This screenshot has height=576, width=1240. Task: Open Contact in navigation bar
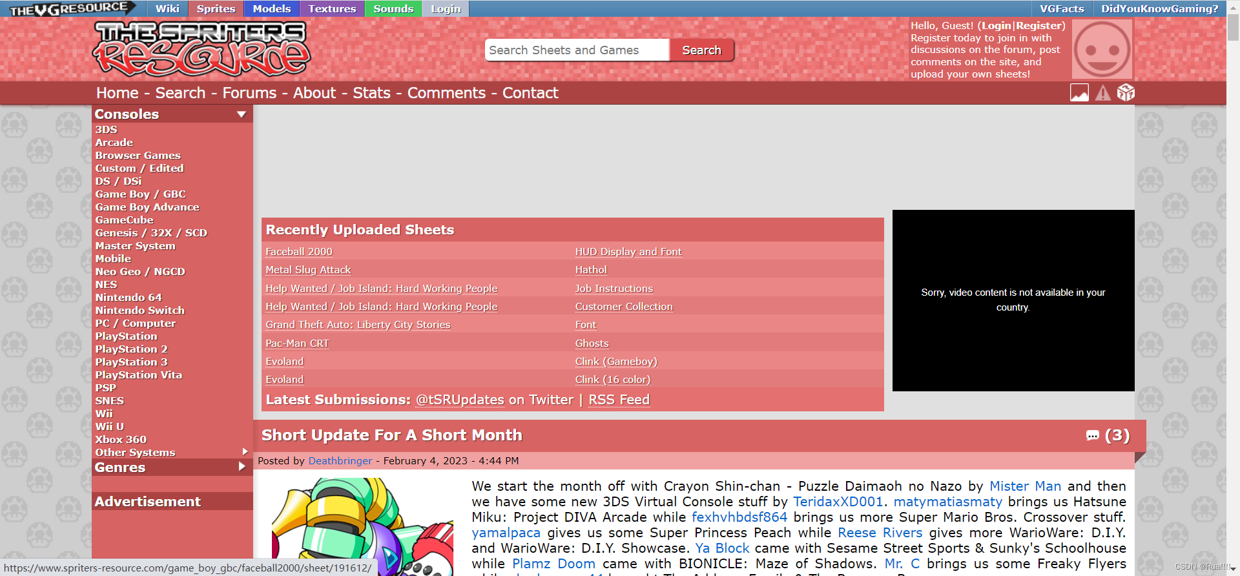pos(530,93)
